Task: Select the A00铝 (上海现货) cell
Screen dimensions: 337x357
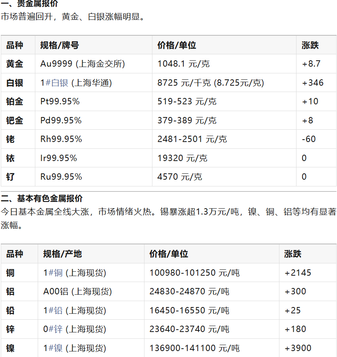Action: click(77, 292)
